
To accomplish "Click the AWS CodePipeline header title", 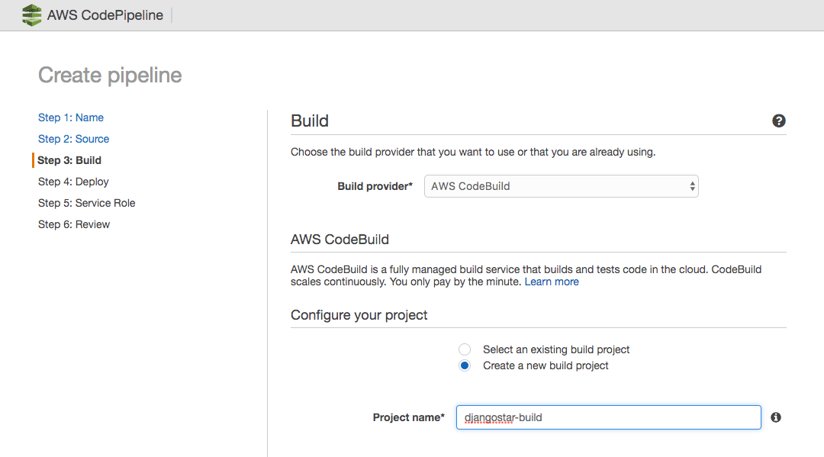I will [105, 15].
